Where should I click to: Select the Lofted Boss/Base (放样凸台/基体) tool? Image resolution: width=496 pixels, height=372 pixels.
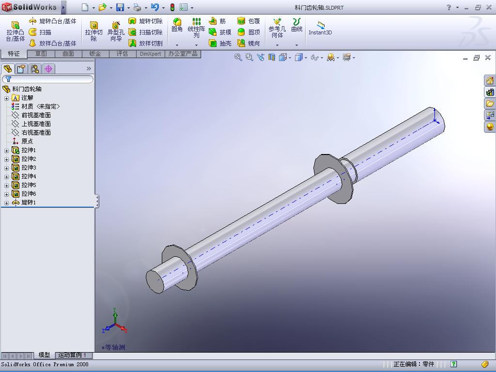pos(52,43)
